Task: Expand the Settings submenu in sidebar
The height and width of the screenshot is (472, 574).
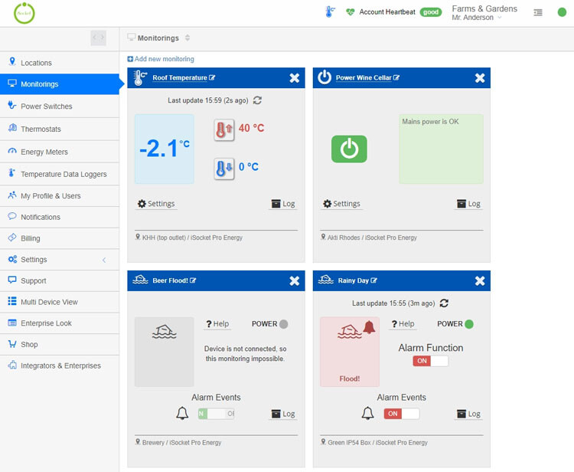Action: click(x=104, y=260)
